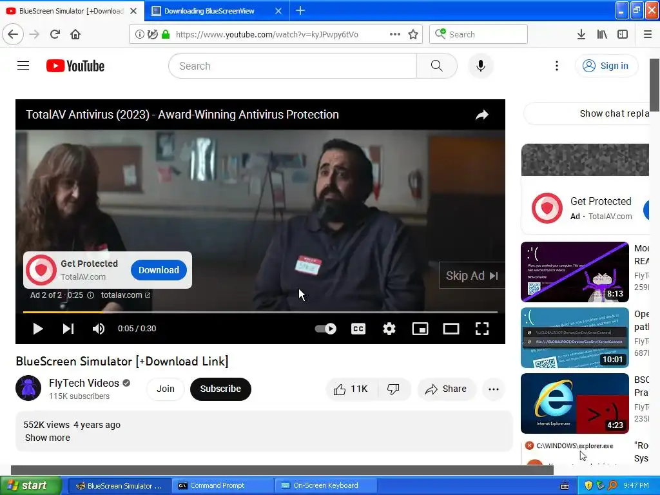Image resolution: width=660 pixels, height=495 pixels.
Task: Open the tracking protection shield icon
Action: click(152, 34)
